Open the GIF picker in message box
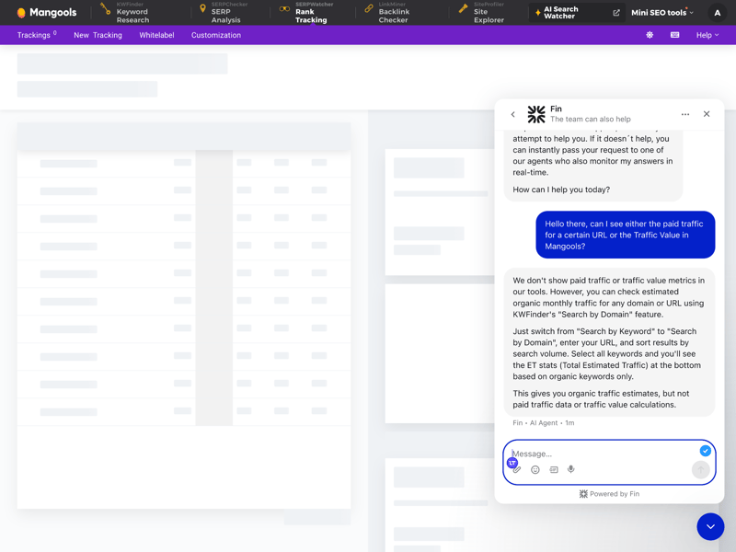 point(554,470)
